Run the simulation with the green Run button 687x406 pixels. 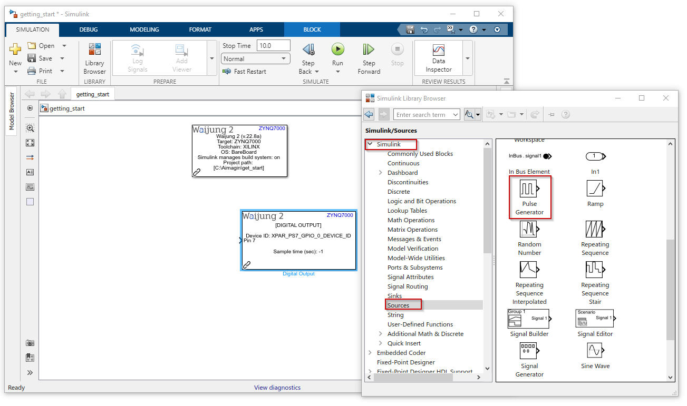click(x=337, y=49)
